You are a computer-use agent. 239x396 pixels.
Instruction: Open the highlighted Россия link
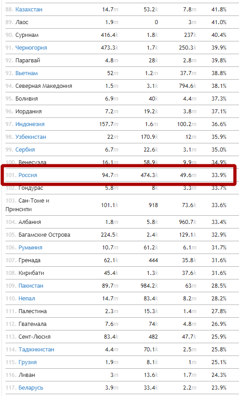tap(28, 175)
